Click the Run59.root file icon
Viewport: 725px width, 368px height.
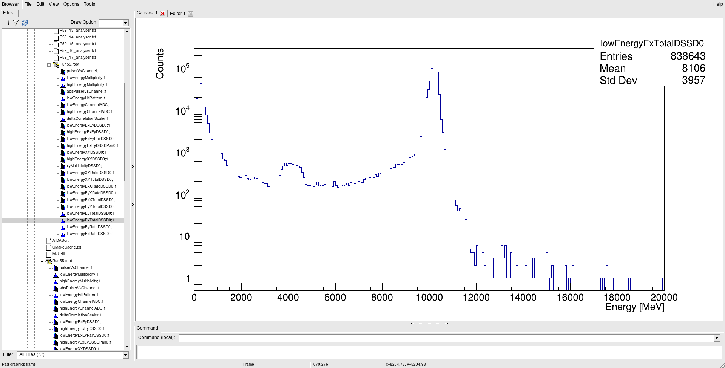[56, 64]
